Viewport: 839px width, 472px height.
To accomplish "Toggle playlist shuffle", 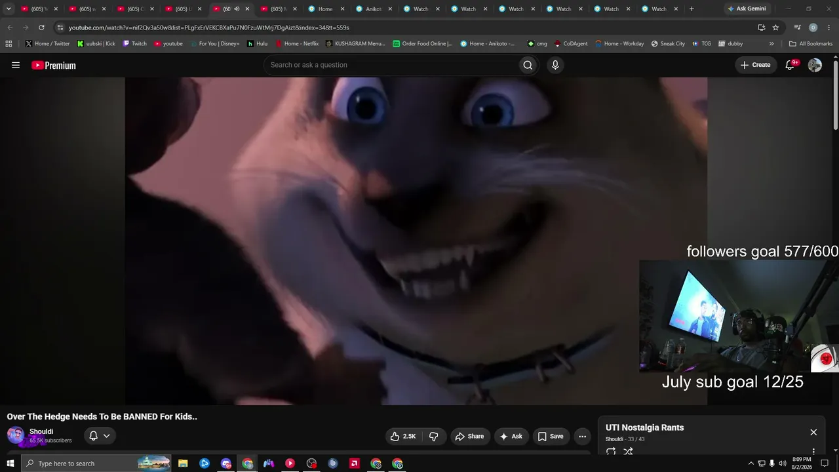I will tap(628, 452).
